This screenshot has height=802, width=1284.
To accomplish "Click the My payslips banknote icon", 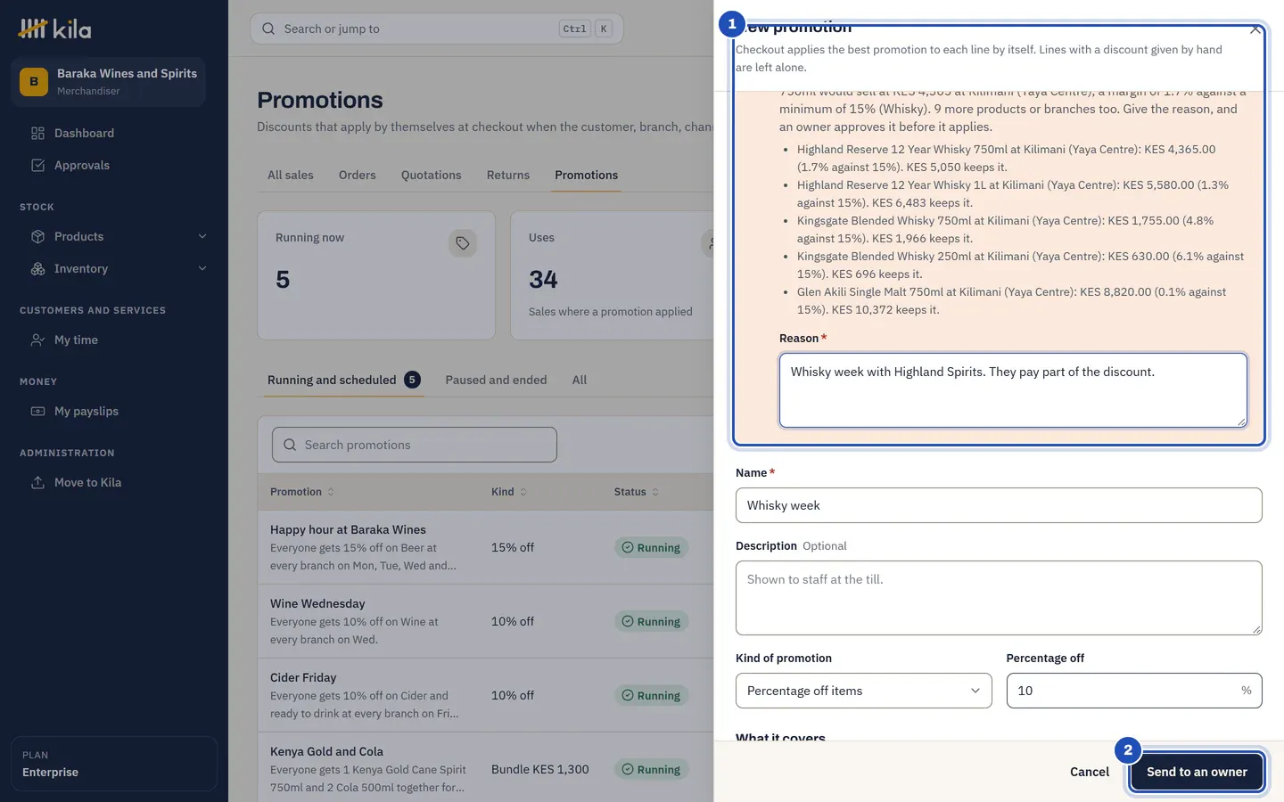I will (37, 411).
